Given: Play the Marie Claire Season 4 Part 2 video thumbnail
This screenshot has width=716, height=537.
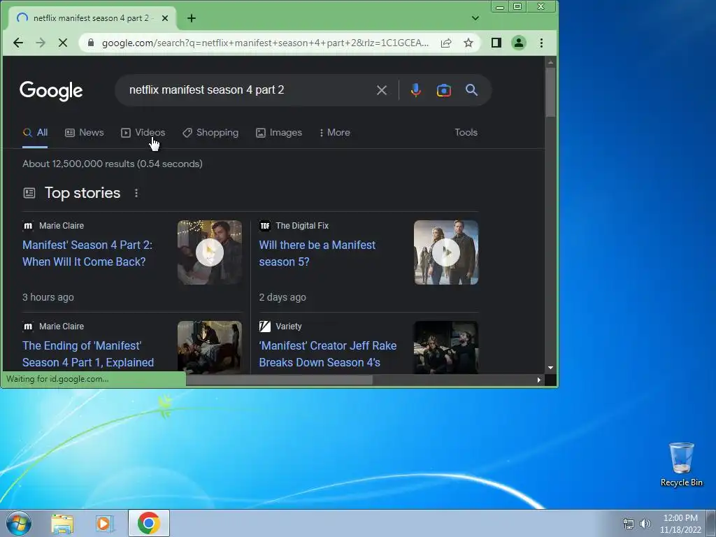Looking at the screenshot, I should (210, 252).
